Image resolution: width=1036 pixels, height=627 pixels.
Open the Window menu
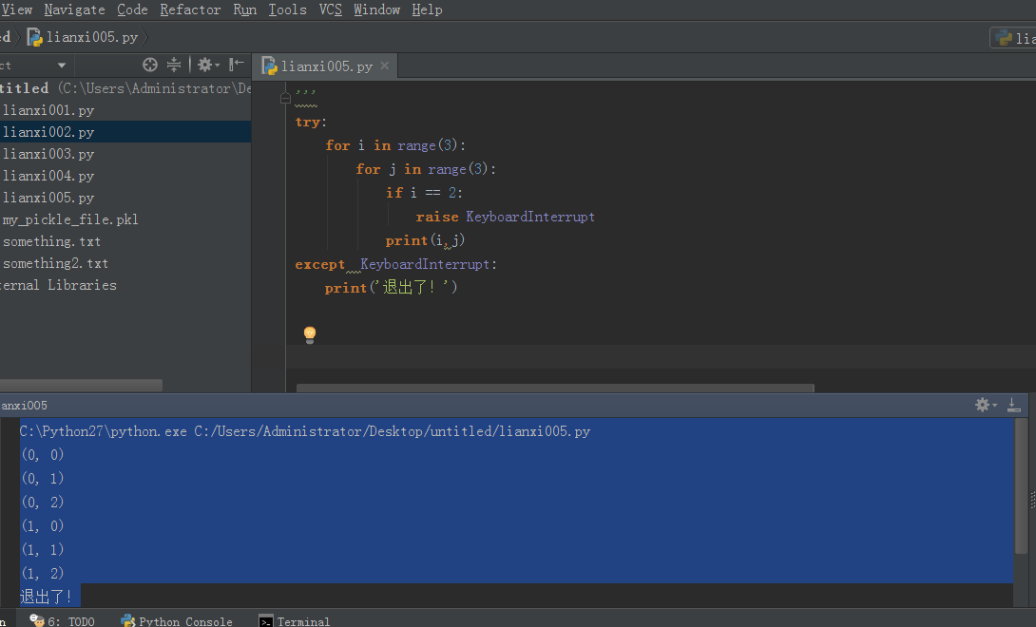click(x=376, y=9)
